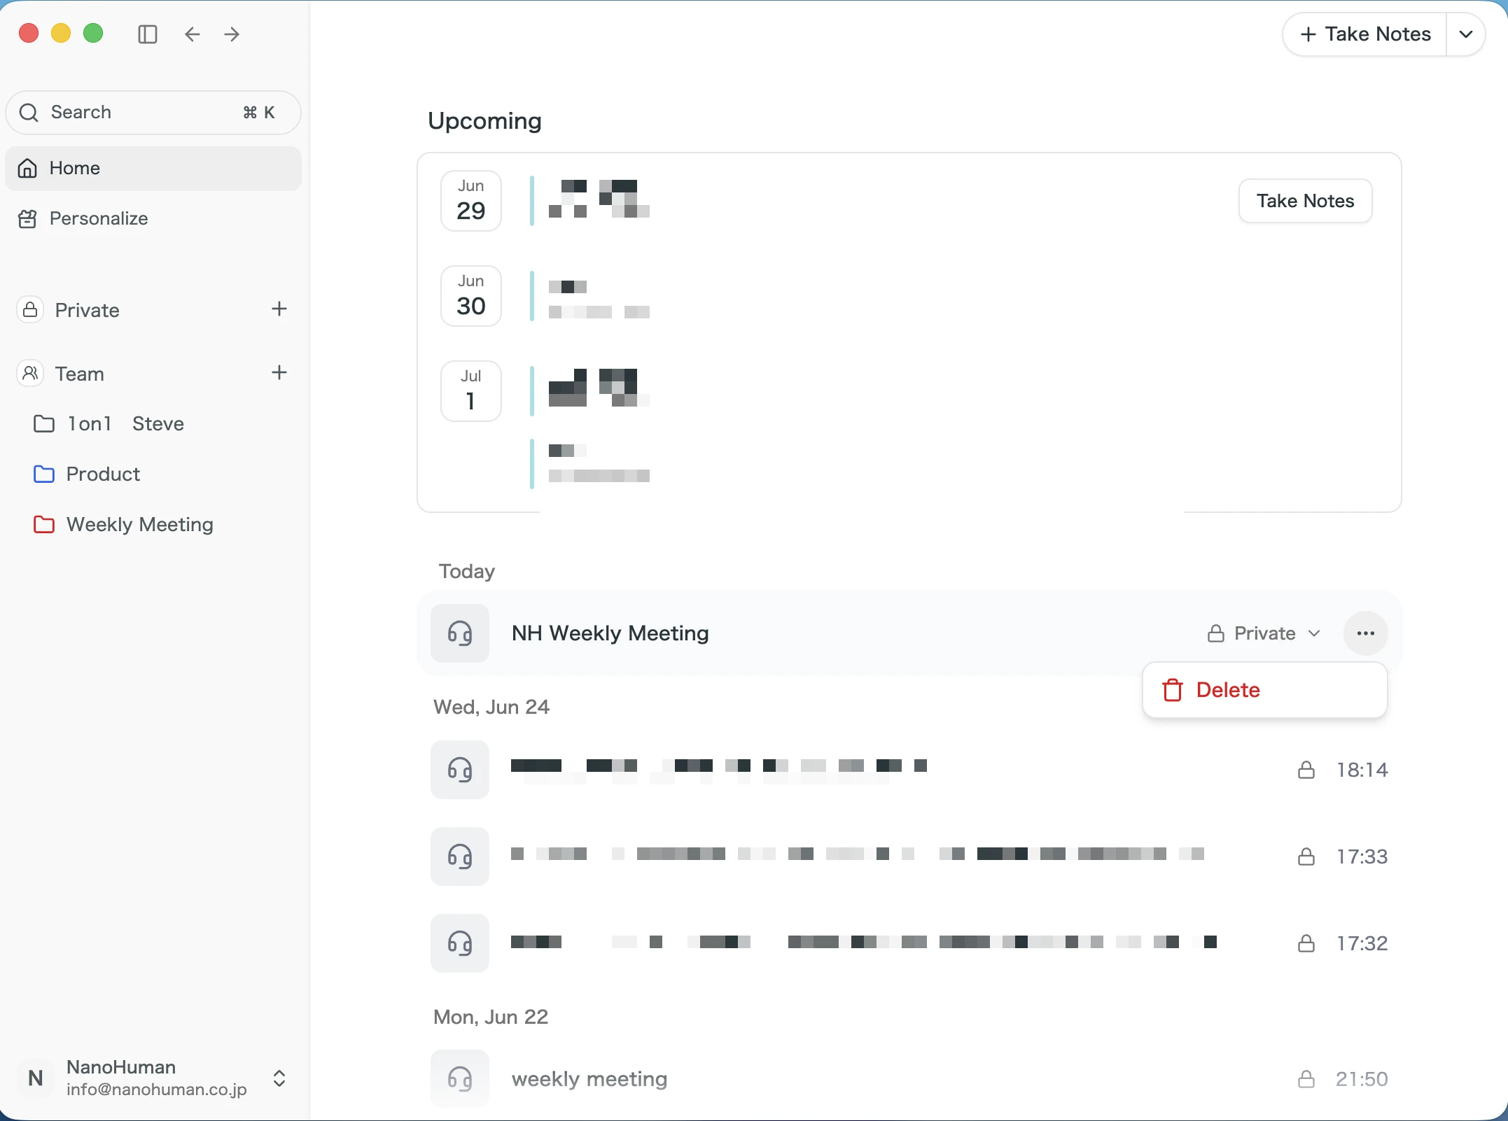
Task: Click the 18:14 timestamp
Action: tap(1362, 770)
